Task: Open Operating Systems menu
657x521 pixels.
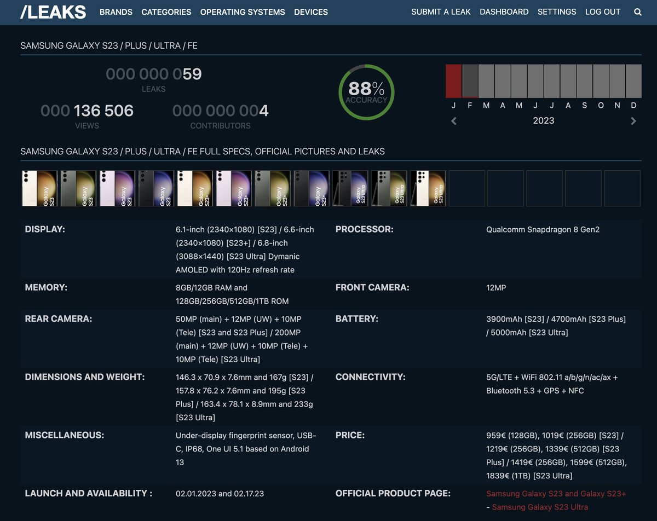Action: pyautogui.click(x=243, y=12)
